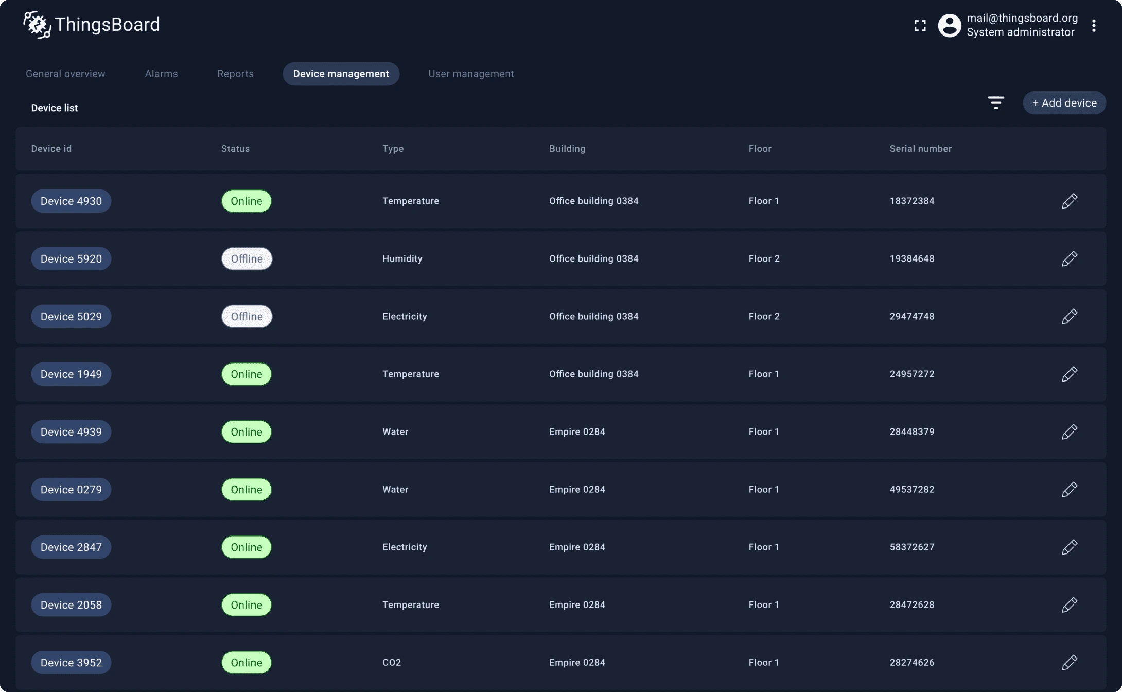This screenshot has height=692, width=1122.
Task: Click Offline status badge of Device 5920
Action: click(x=247, y=258)
